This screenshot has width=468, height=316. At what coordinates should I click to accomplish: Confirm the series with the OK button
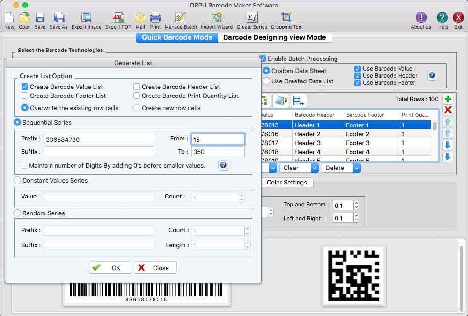[110, 268]
